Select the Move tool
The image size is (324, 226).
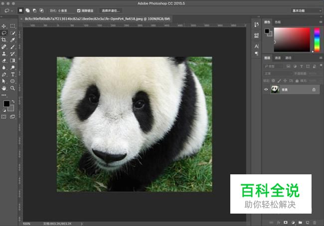pyautogui.click(x=4, y=26)
